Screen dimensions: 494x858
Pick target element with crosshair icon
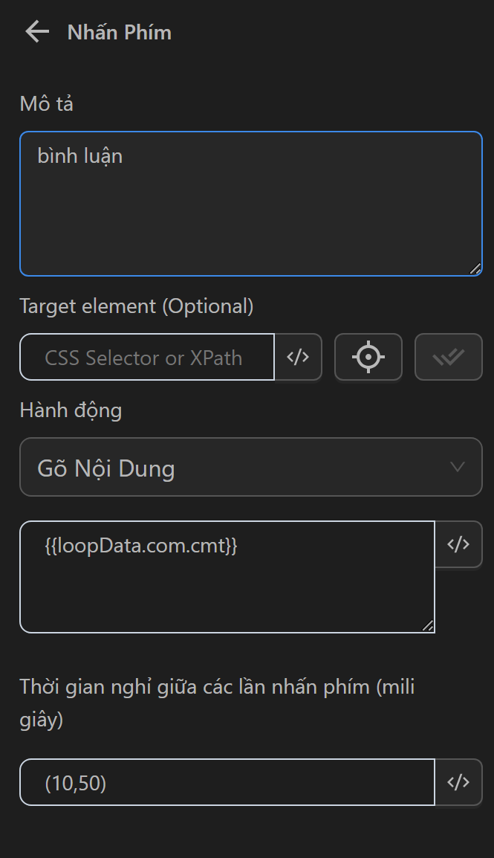pyautogui.click(x=368, y=358)
